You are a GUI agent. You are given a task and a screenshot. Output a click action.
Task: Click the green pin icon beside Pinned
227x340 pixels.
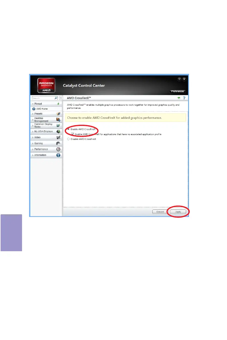pos(58,104)
